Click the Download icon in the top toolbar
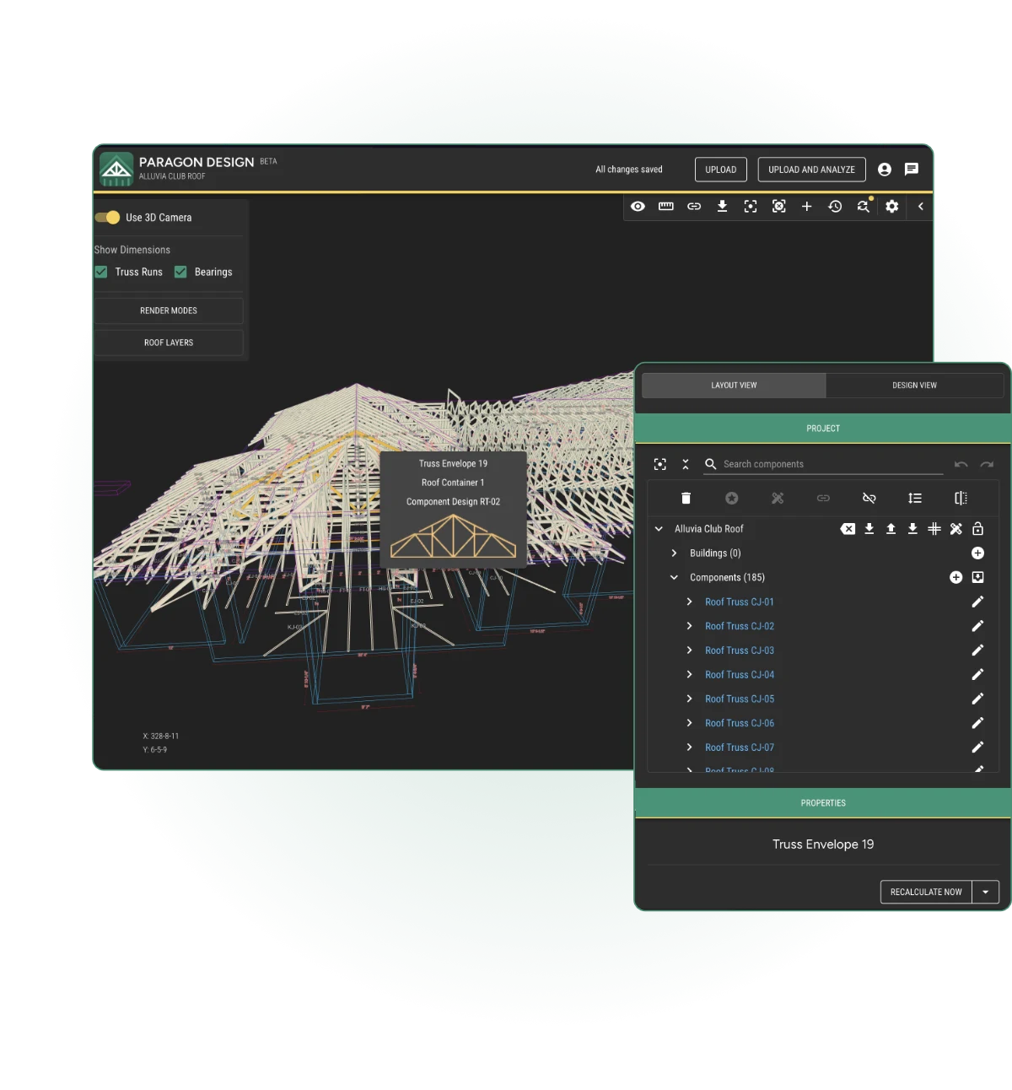Viewport: 1012px width, 1090px height. click(x=722, y=207)
